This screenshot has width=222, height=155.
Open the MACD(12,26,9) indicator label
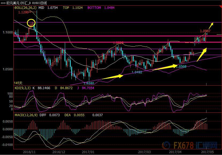point(26,115)
